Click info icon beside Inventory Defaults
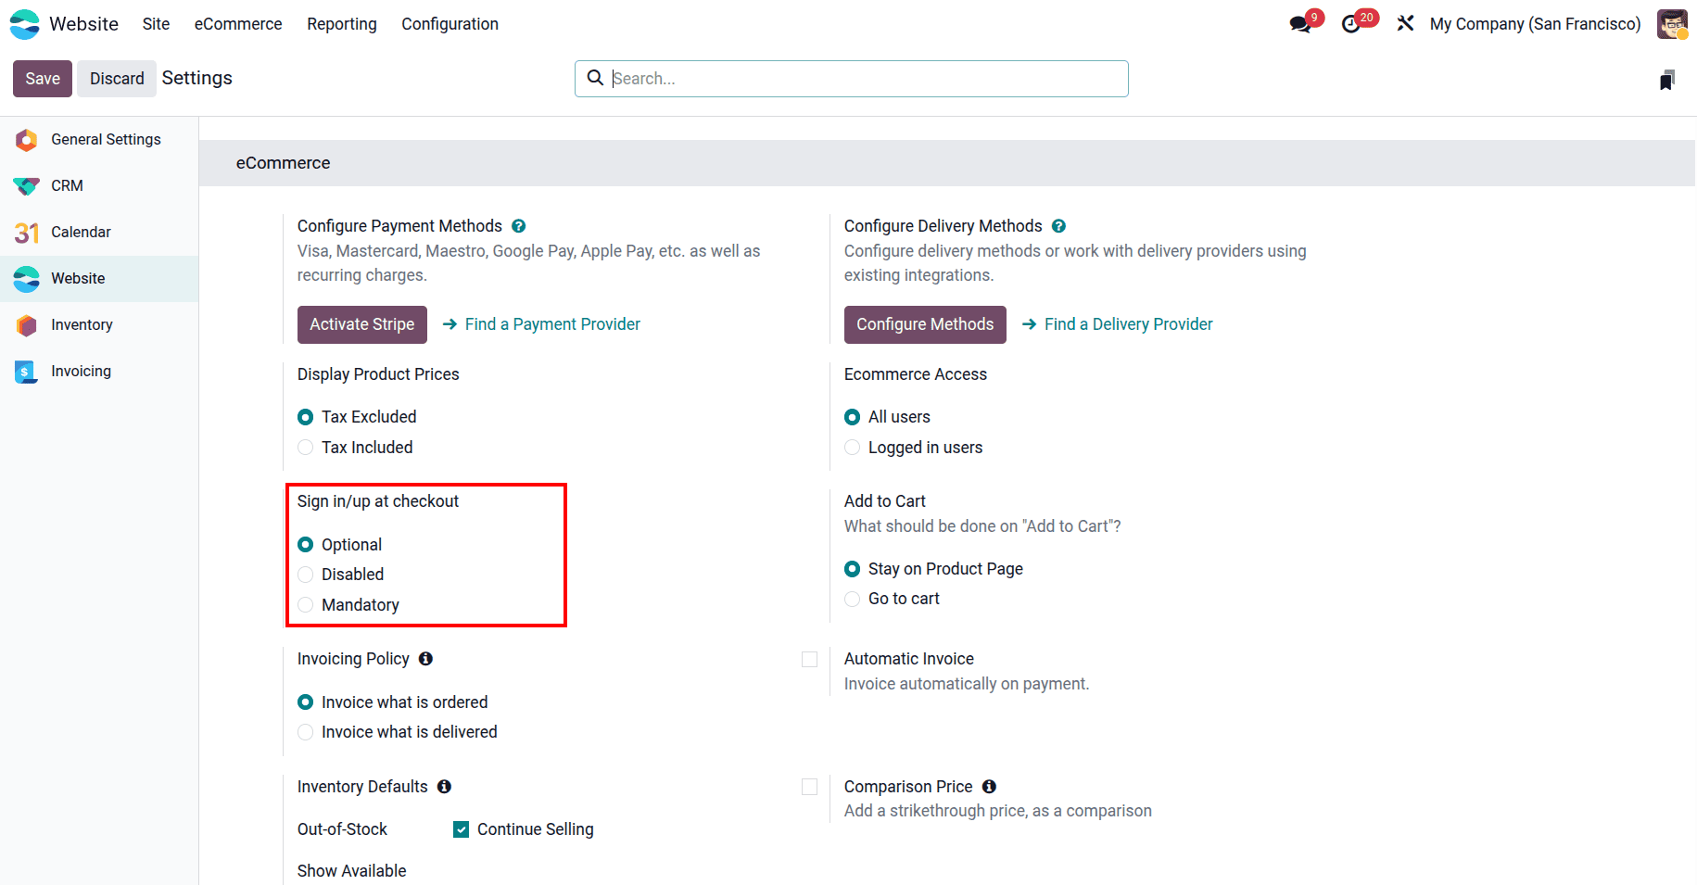 444,787
